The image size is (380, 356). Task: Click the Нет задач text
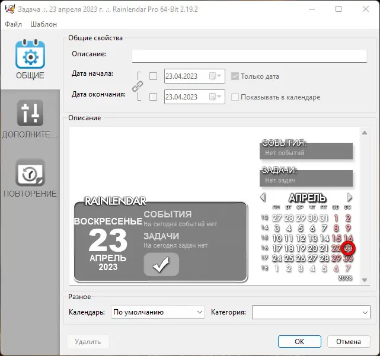pyautogui.click(x=280, y=180)
